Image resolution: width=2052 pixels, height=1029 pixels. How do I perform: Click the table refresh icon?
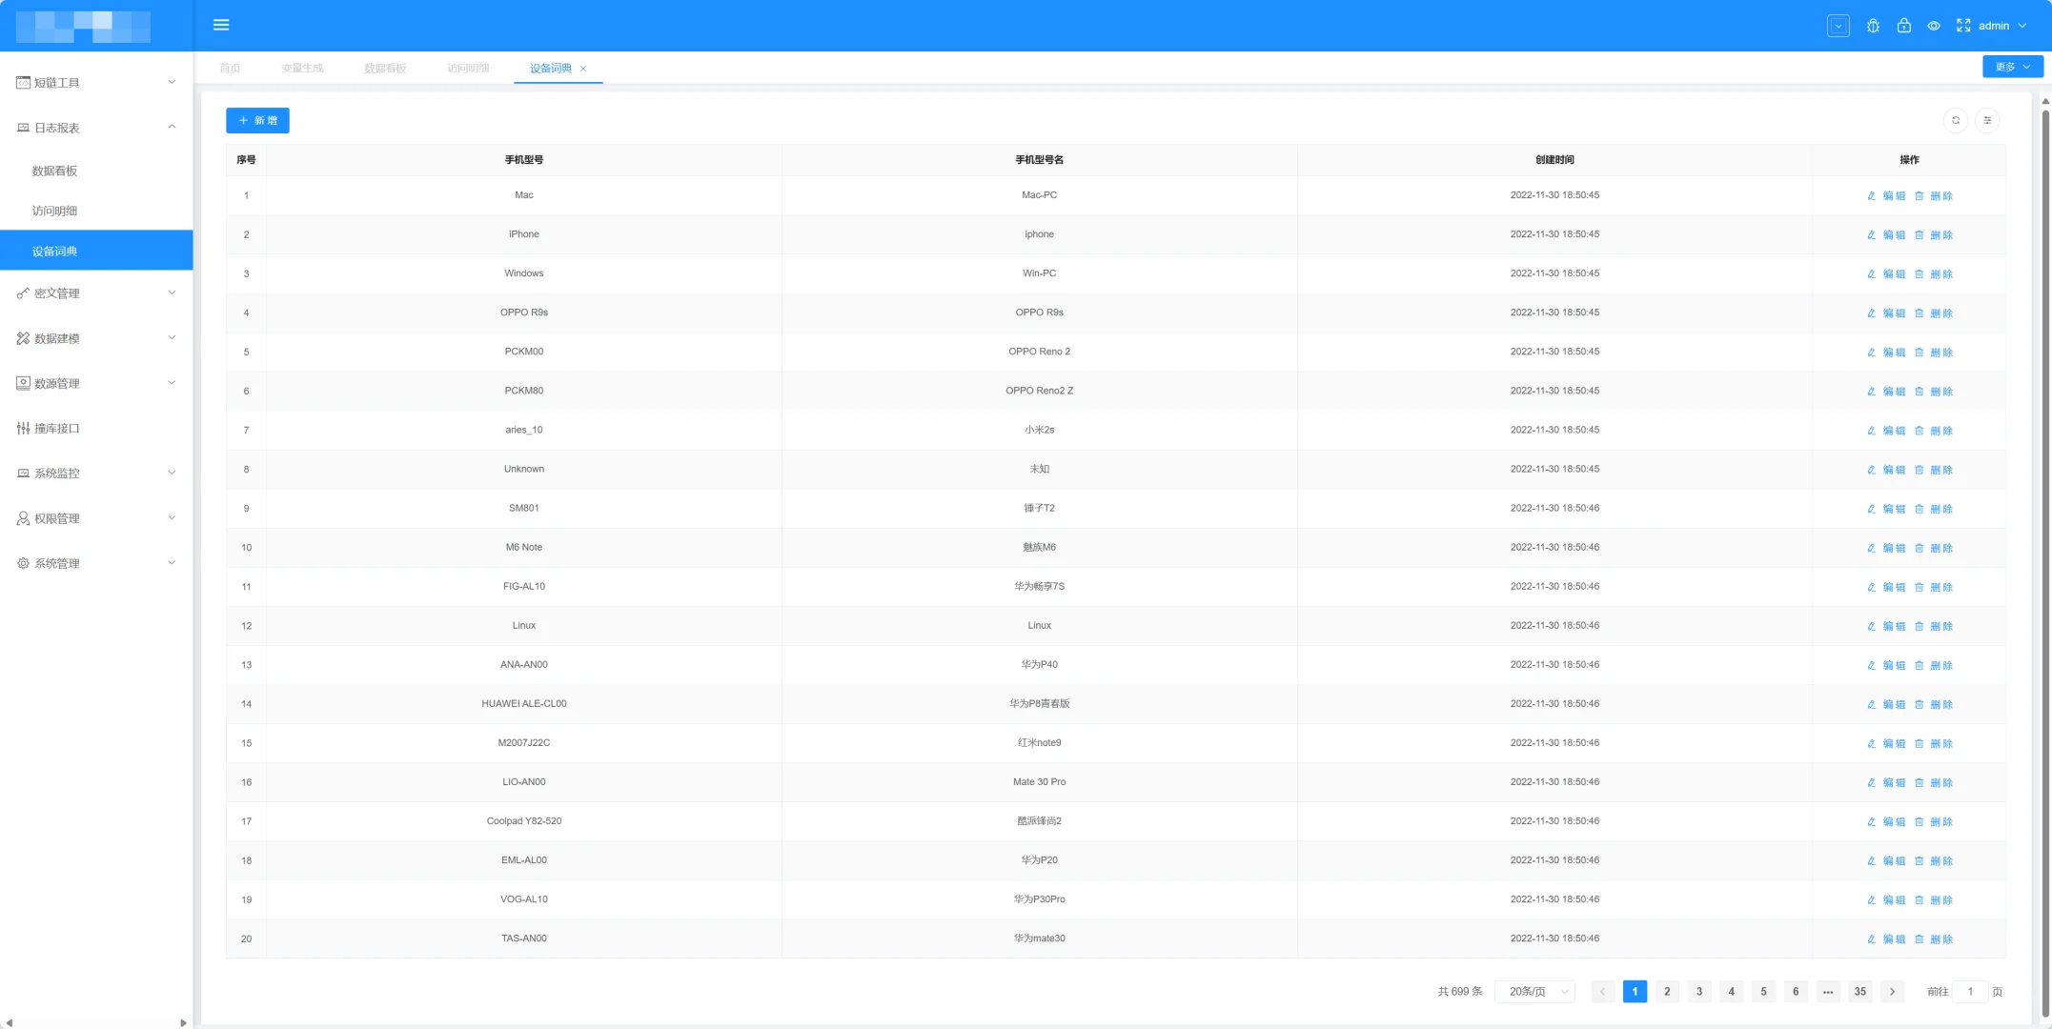pos(1956,120)
